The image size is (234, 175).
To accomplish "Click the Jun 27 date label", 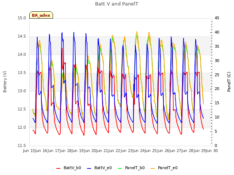I will (175, 151).
